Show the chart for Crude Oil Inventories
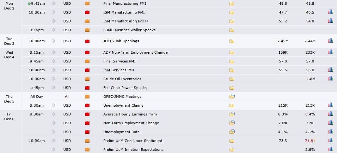Viewport: 337px width, 153px height. pos(331,79)
